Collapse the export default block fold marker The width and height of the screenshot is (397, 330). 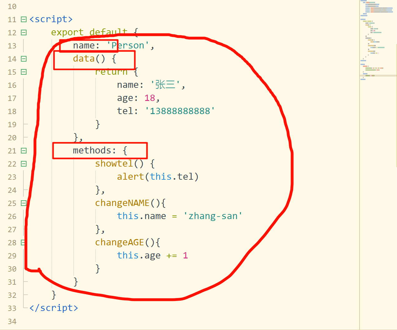click(24, 32)
